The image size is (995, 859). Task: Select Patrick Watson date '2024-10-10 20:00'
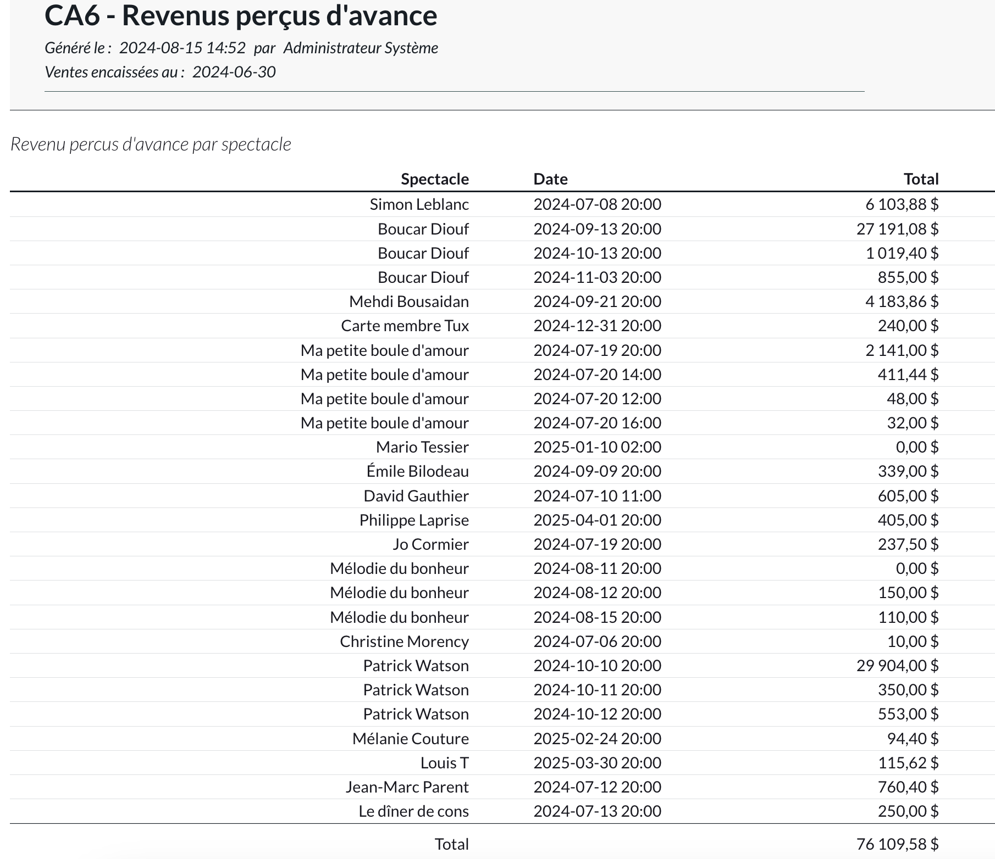point(597,666)
